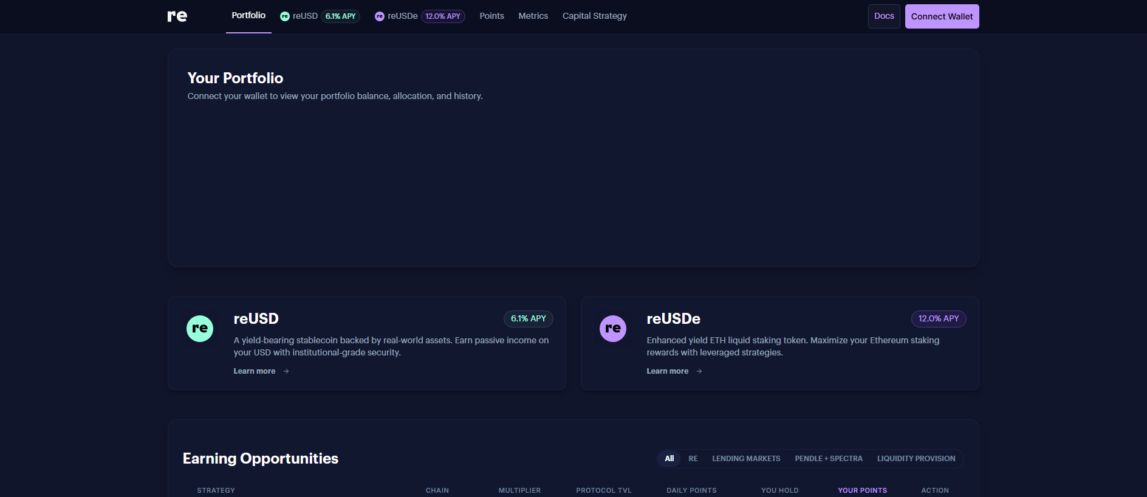Click the Daily Points column header
The height and width of the screenshot is (497, 1147).
[691, 490]
